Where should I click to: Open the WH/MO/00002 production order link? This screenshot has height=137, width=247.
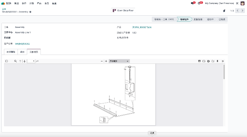click(x=22, y=44)
